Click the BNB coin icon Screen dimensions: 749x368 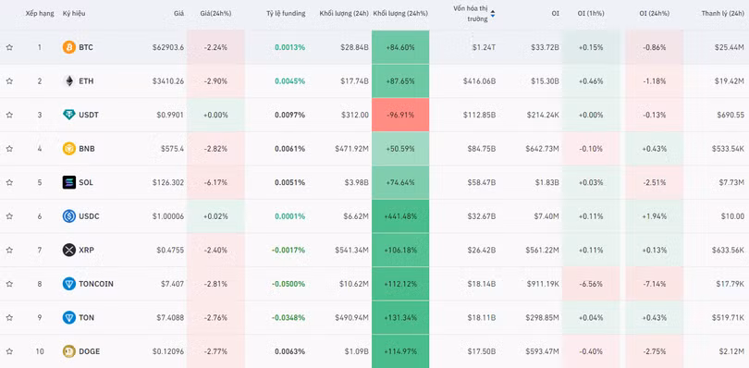click(x=69, y=149)
